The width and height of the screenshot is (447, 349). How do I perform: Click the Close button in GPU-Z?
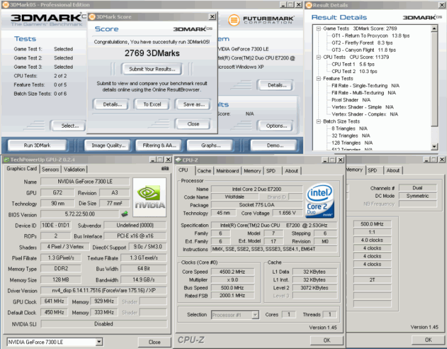click(x=154, y=342)
